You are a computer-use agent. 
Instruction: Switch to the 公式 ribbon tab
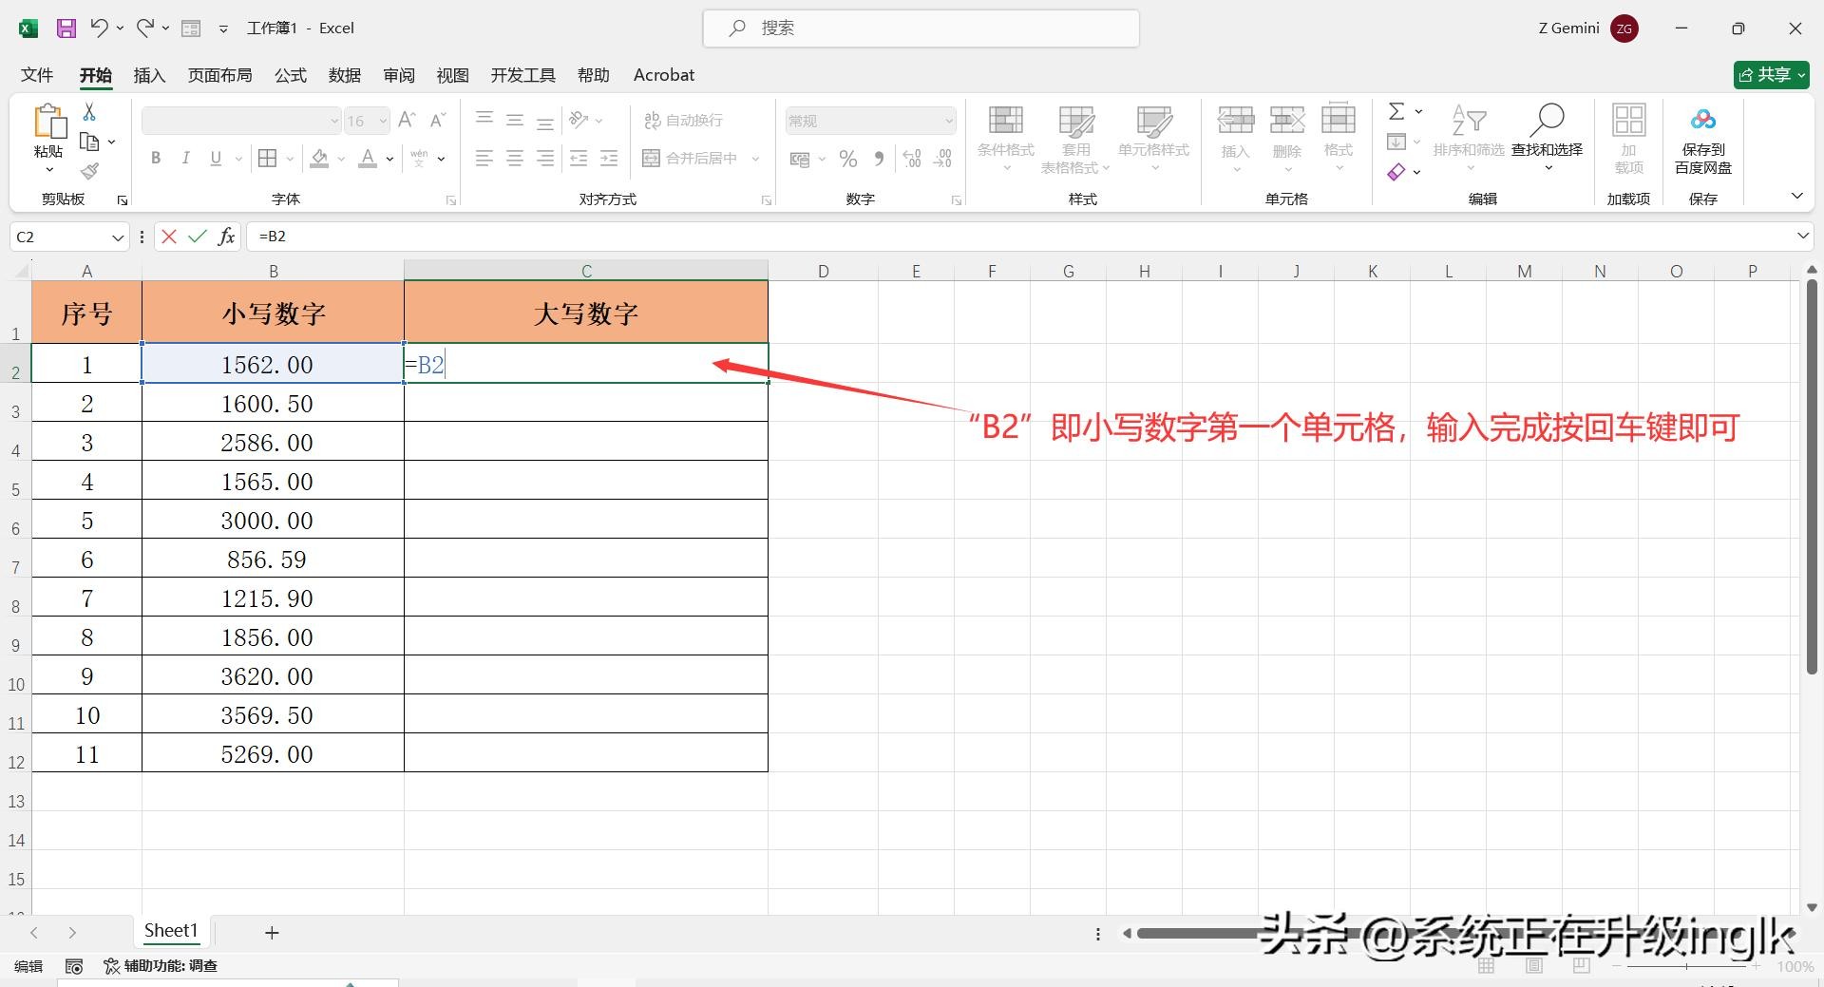(291, 75)
